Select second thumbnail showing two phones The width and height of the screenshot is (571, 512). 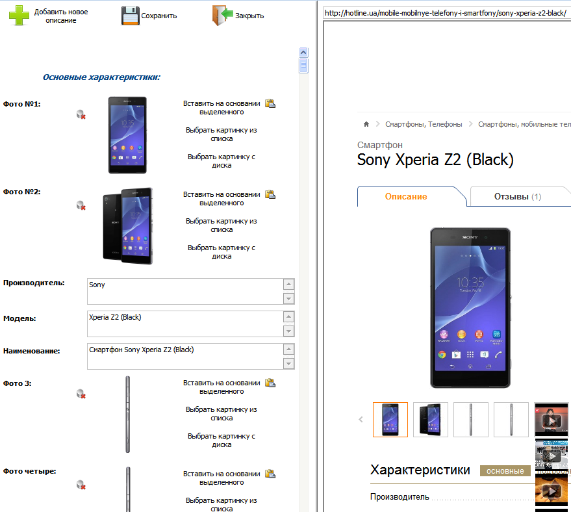click(x=431, y=420)
